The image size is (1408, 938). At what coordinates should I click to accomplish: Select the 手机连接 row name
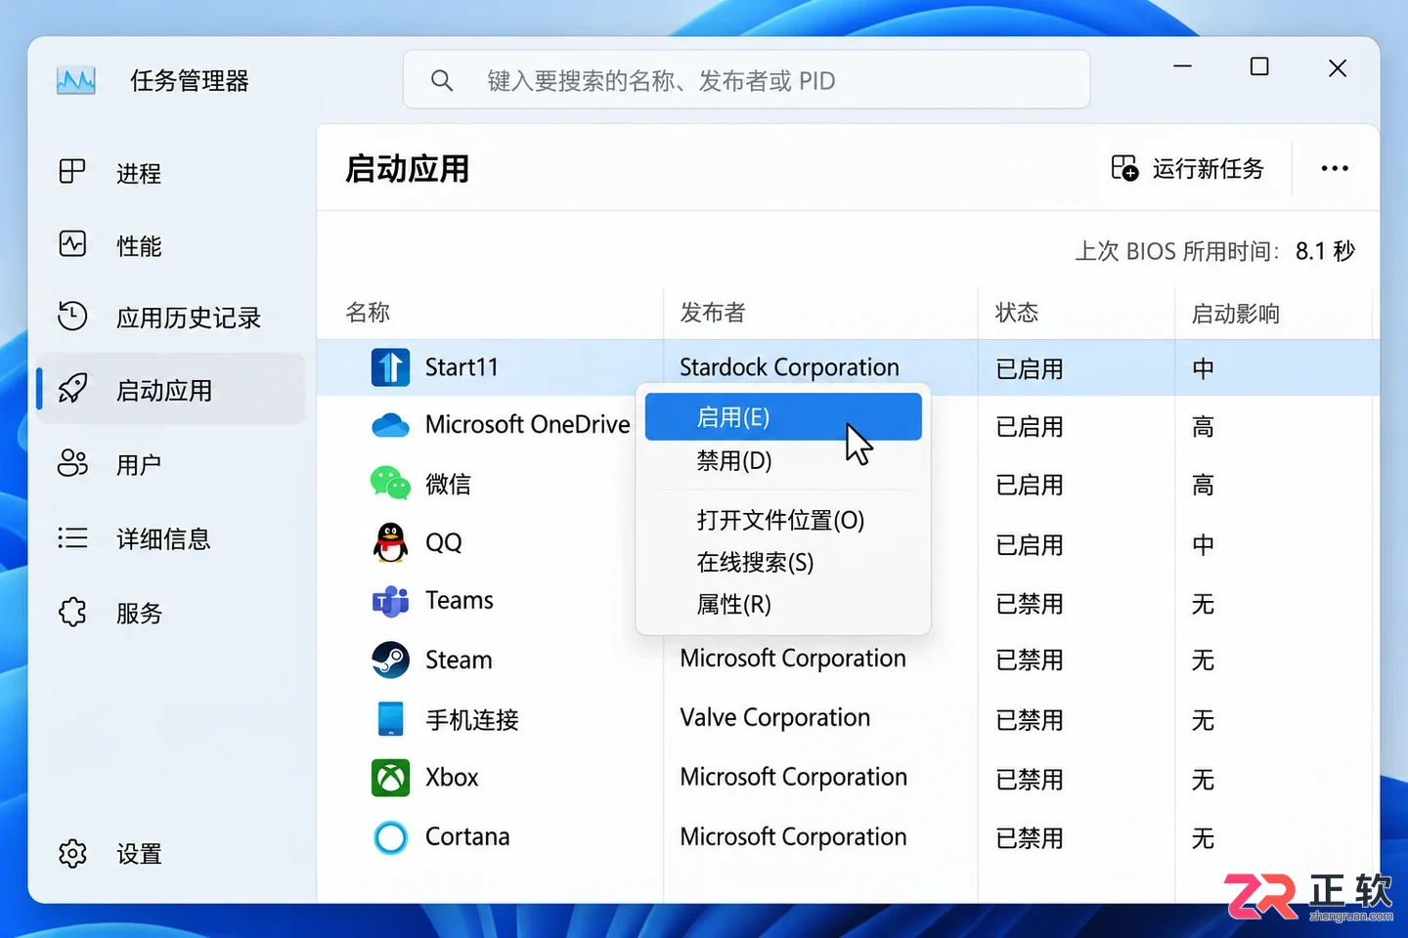[x=471, y=720]
